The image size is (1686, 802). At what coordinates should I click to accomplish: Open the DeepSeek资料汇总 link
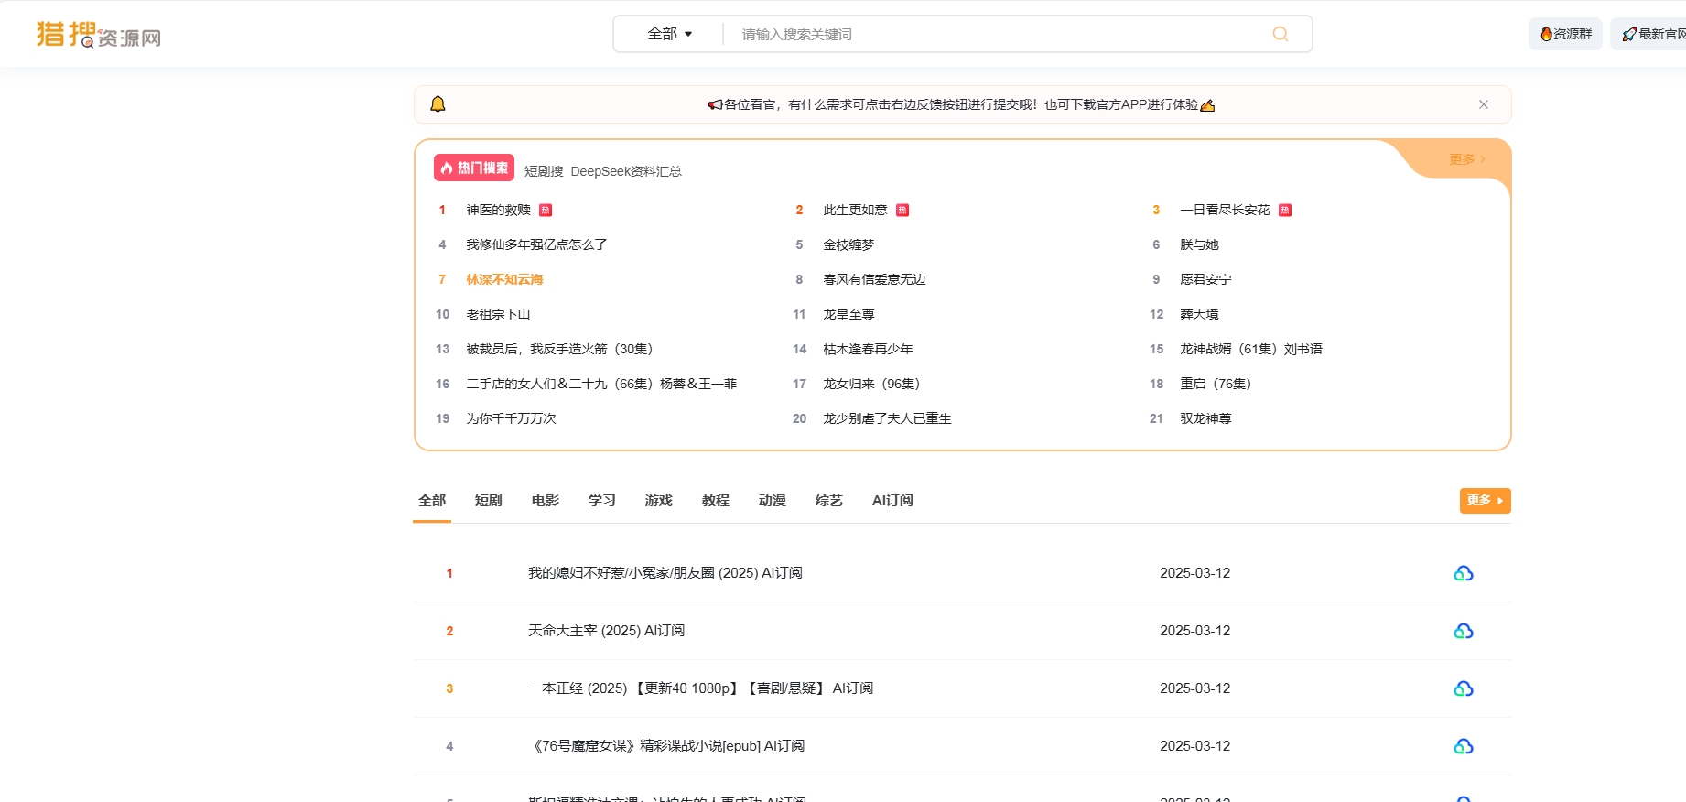(x=626, y=171)
